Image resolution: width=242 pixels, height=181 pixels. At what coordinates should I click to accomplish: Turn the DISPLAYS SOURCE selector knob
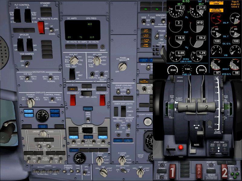point(31,103)
